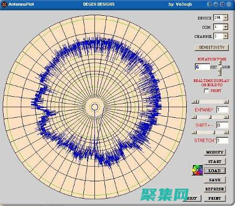Click the LOAD button
This screenshot has width=235, height=206.
pyautogui.click(x=215, y=171)
